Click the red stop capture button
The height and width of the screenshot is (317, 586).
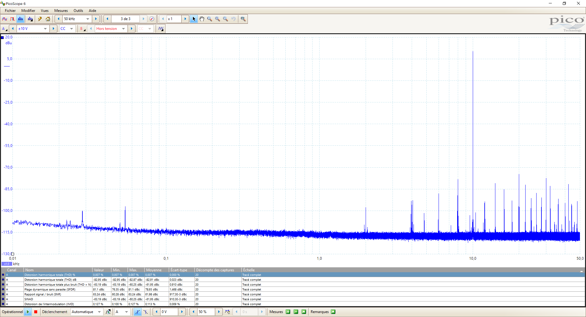pos(36,312)
